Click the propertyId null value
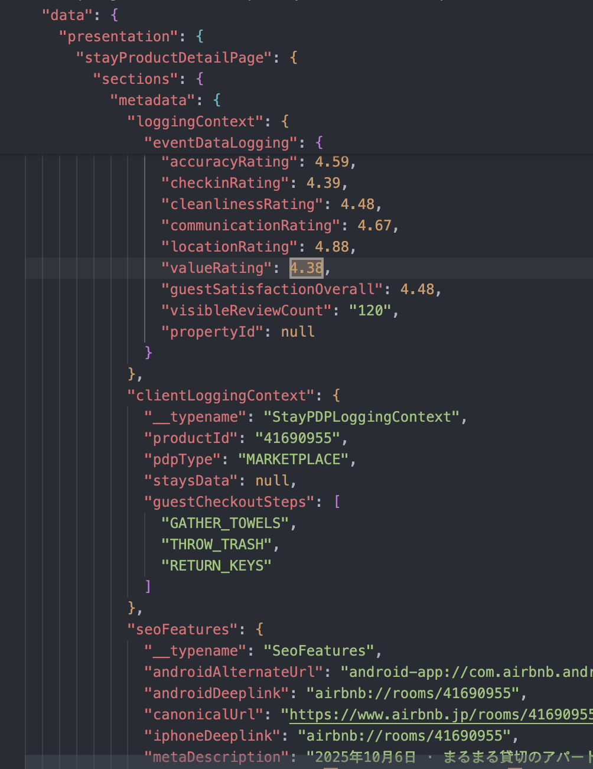The image size is (593, 769). (298, 332)
